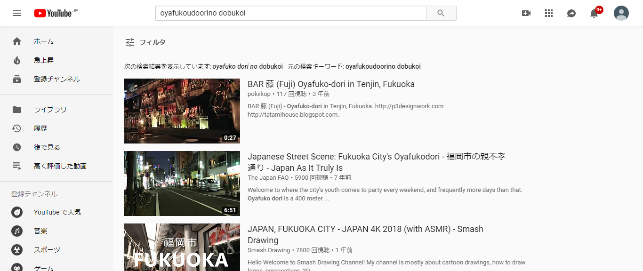
Task: Click the 音楽 music channel icon
Action: [17, 231]
